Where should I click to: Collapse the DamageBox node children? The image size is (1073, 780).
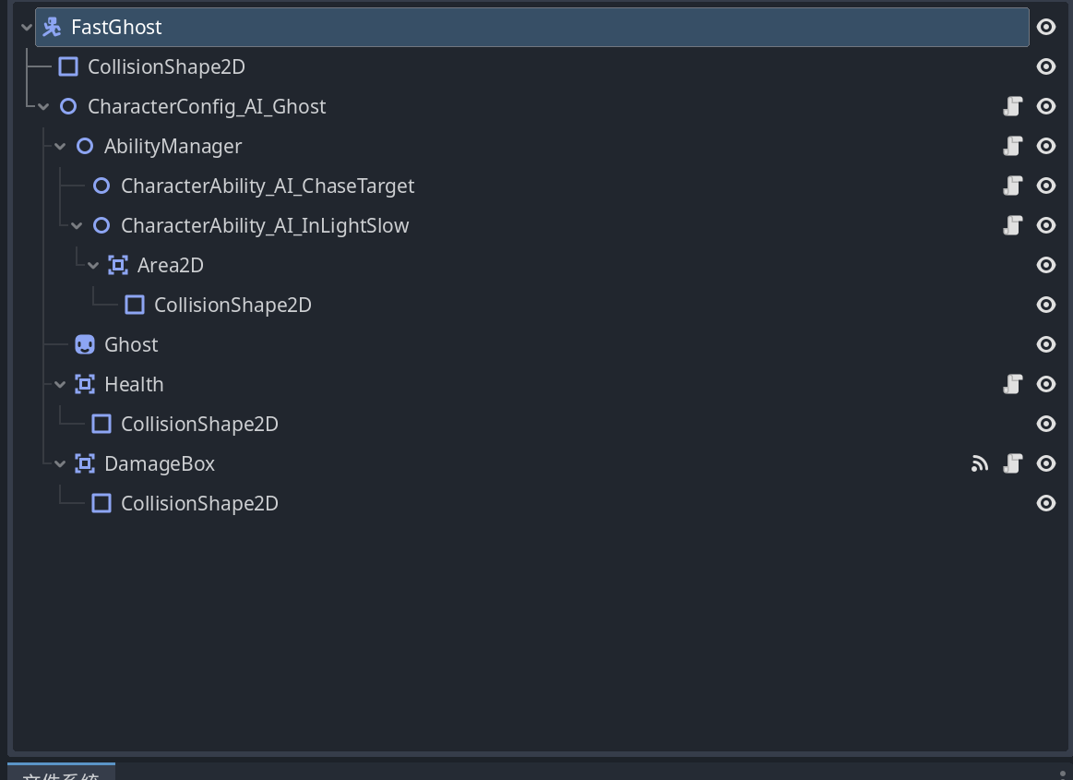tap(60, 464)
